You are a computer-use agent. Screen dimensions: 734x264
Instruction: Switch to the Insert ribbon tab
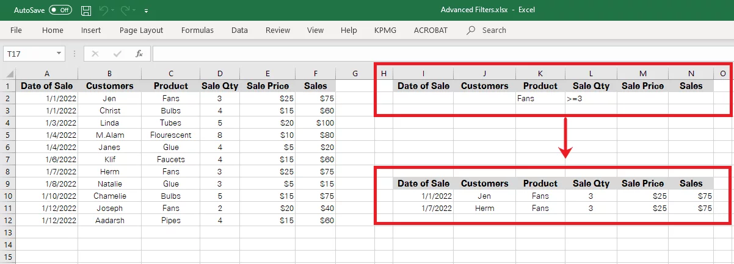[91, 30]
